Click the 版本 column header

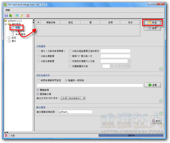(x=130, y=22)
